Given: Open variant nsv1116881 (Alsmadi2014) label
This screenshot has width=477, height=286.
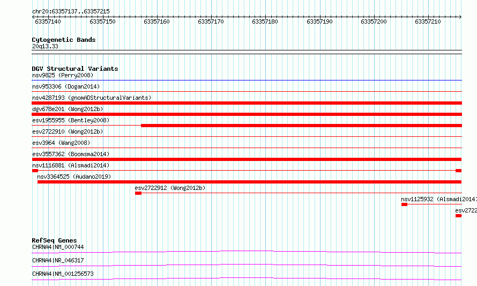Looking at the screenshot, I should [x=71, y=165].
